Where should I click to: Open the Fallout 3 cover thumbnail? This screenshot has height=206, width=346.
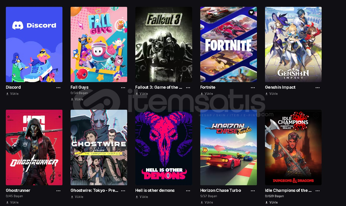coord(164,44)
